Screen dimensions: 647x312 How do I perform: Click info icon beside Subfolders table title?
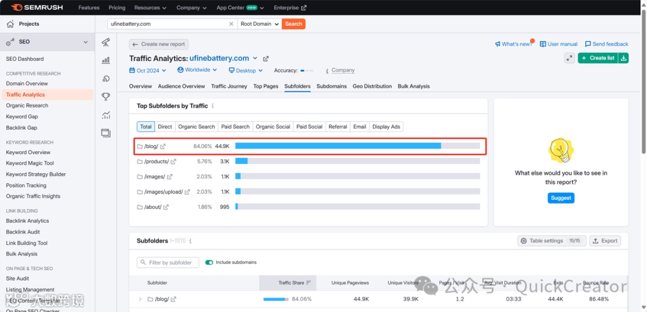pyautogui.click(x=191, y=241)
